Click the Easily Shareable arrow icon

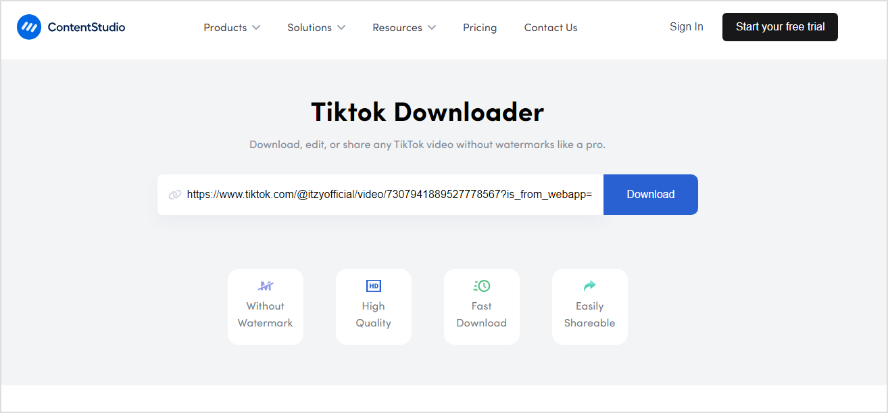(x=589, y=285)
